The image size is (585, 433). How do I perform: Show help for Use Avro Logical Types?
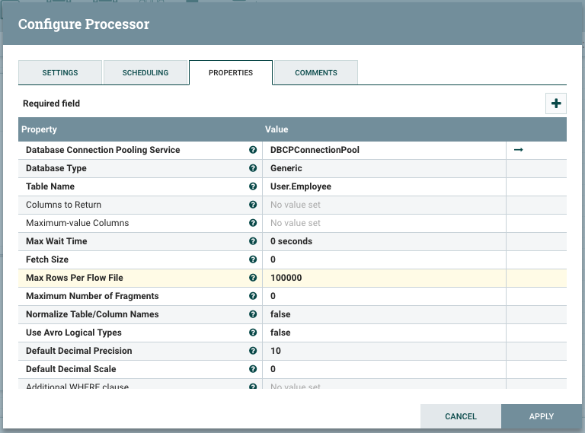pyautogui.click(x=253, y=333)
